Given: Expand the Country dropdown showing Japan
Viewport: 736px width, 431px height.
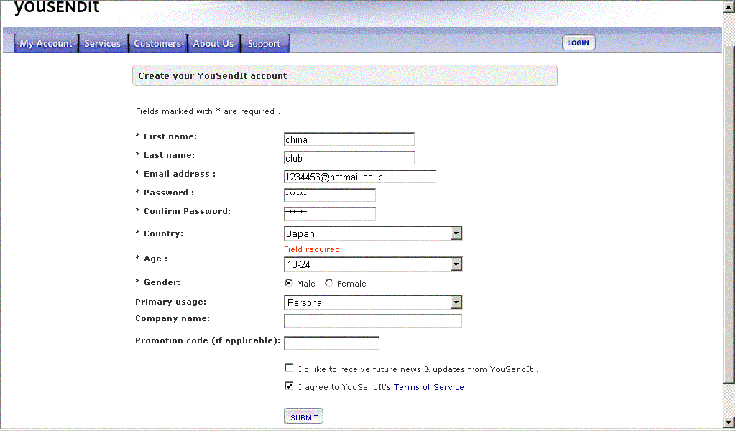Looking at the screenshot, I should tap(456, 233).
